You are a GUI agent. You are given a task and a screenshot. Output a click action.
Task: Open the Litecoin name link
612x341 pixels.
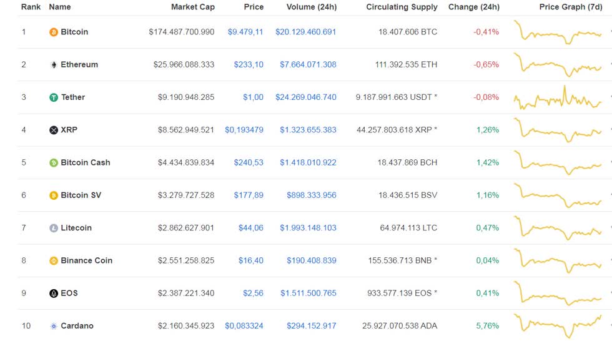76,228
